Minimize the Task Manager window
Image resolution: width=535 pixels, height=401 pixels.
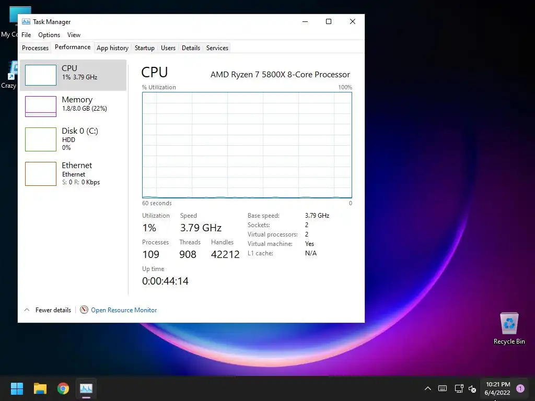pos(305,21)
